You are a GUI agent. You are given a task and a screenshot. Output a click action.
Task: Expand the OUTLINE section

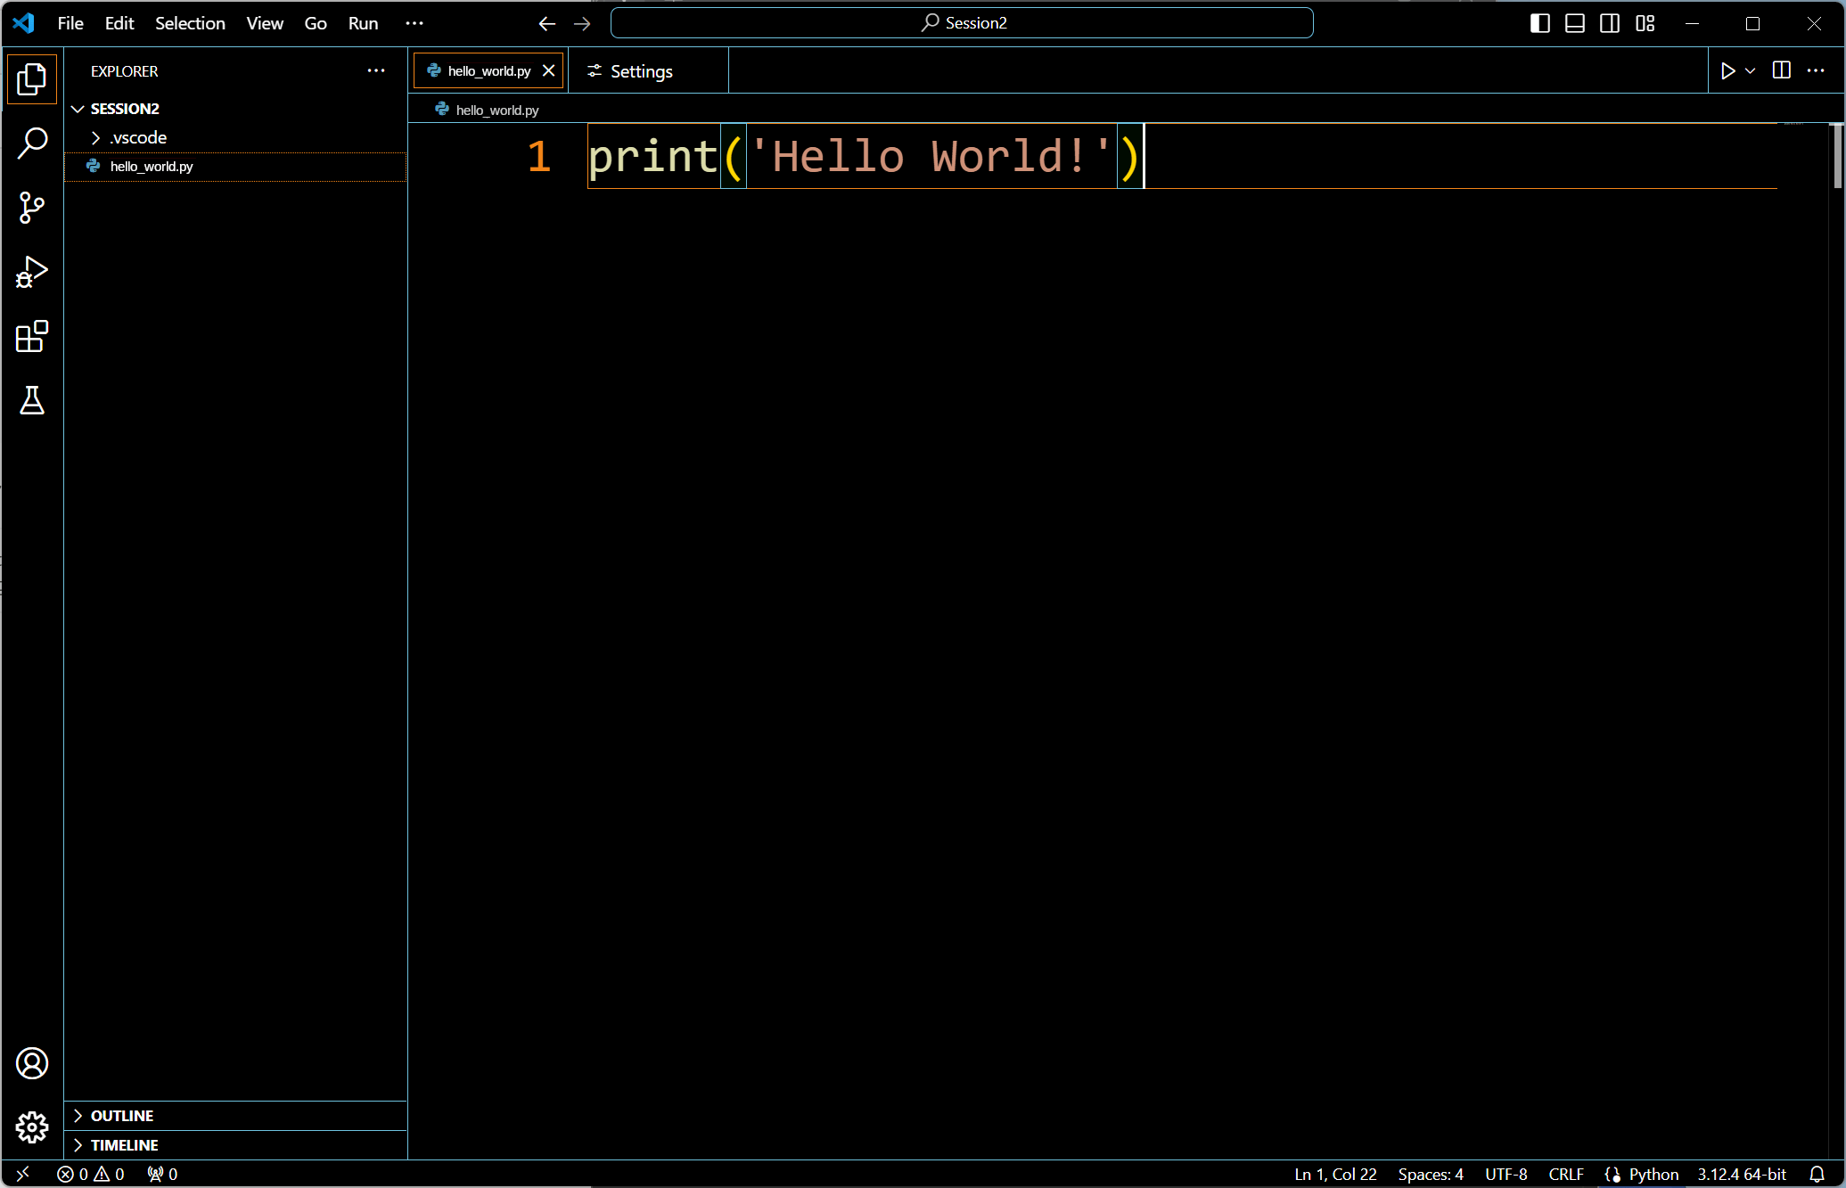(122, 1116)
